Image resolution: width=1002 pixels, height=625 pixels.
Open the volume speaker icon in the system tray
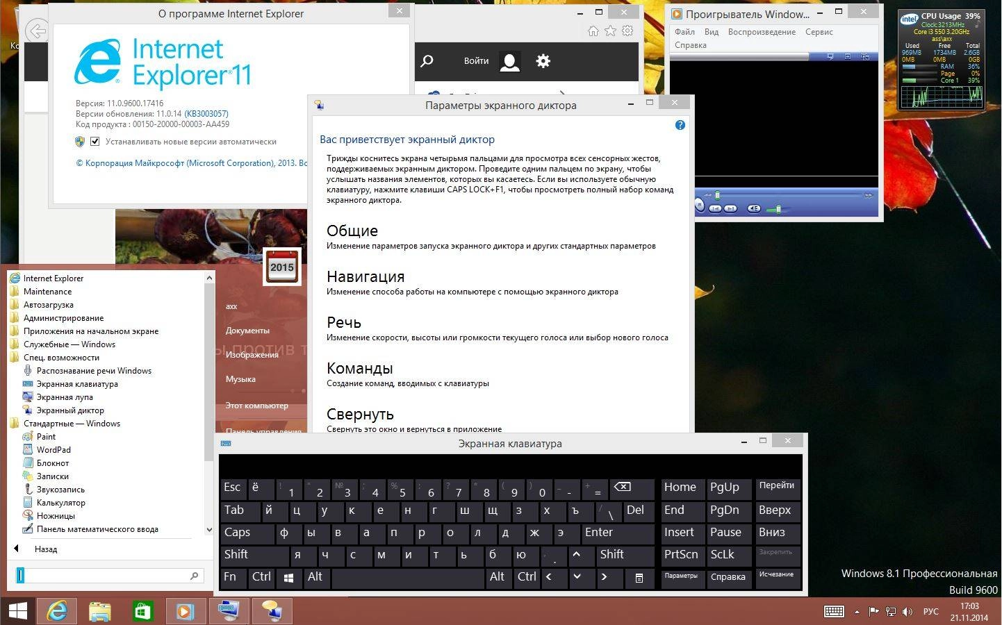tap(907, 612)
